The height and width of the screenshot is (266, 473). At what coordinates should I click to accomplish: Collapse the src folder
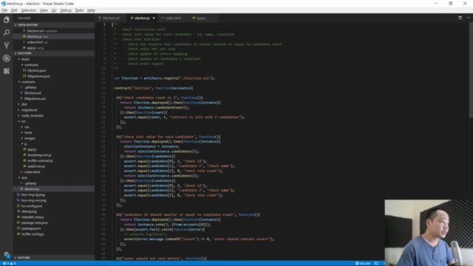[x=54, y=121]
